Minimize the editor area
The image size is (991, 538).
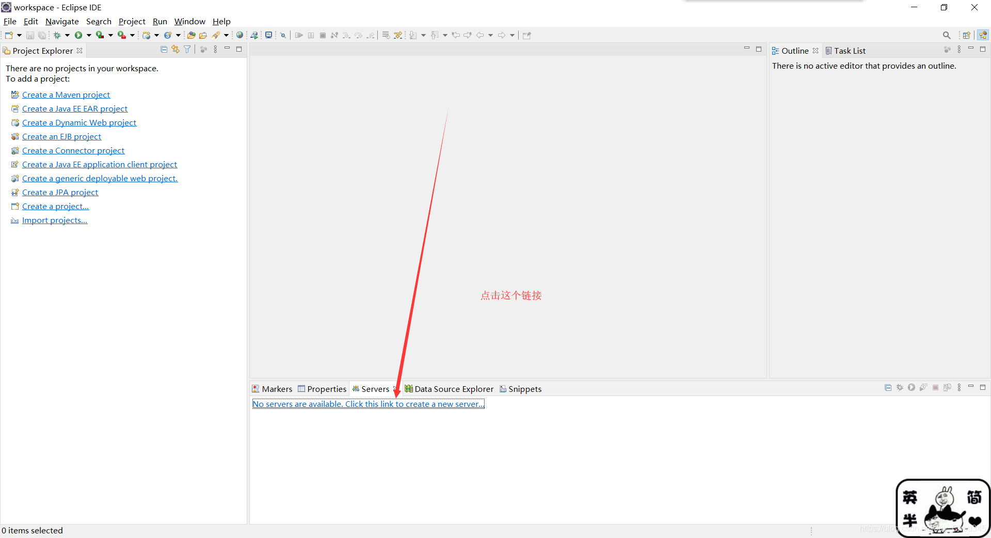pos(746,49)
